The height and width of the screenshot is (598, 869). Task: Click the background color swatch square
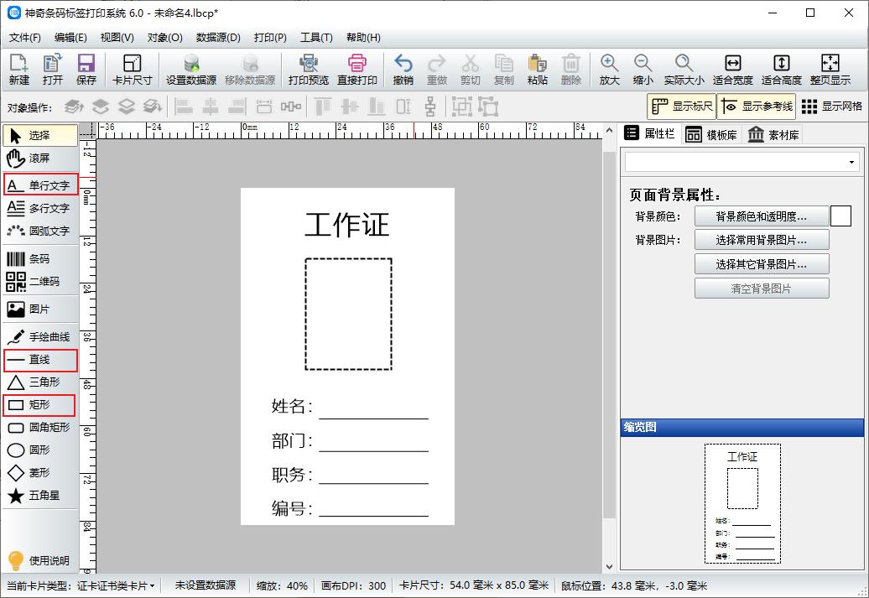coord(840,216)
